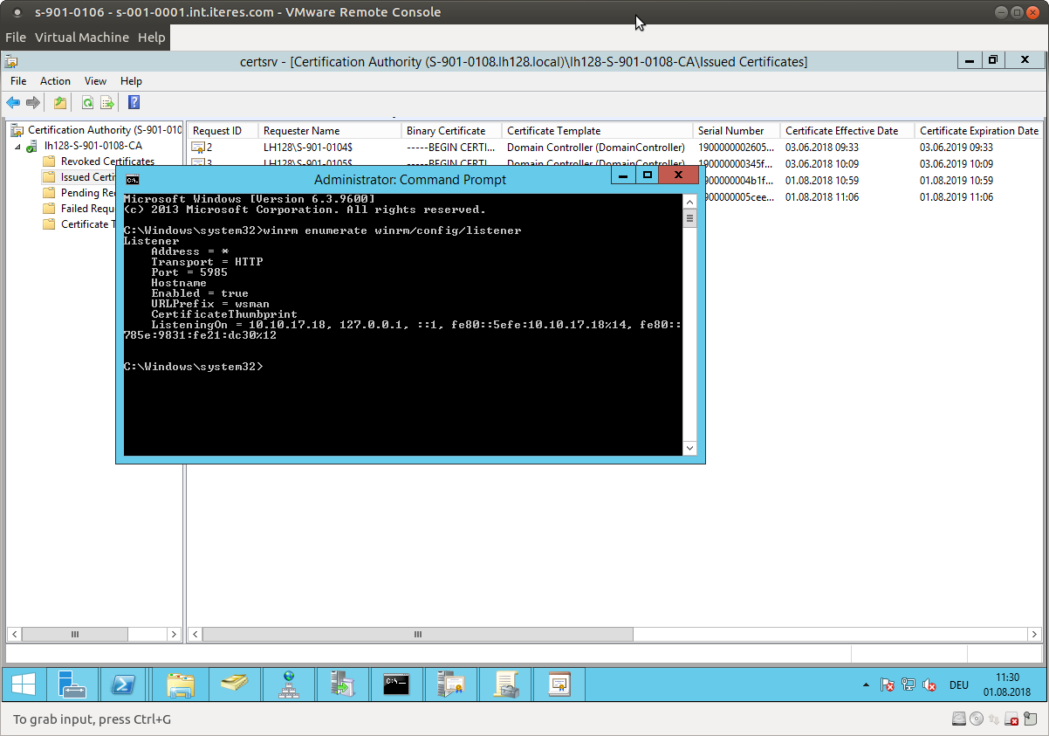This screenshot has width=1049, height=736.
Task: Click list pane horizontal scrollbar right arrow
Action: 1035,635
